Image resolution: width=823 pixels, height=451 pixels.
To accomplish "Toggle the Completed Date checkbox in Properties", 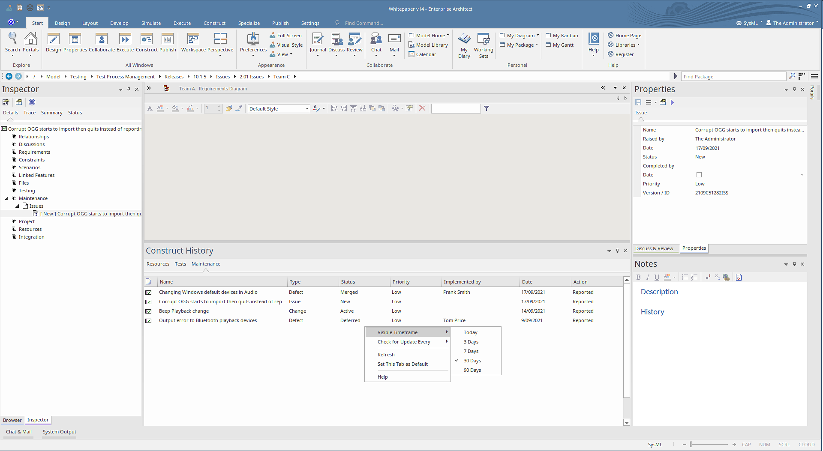I will 699,175.
